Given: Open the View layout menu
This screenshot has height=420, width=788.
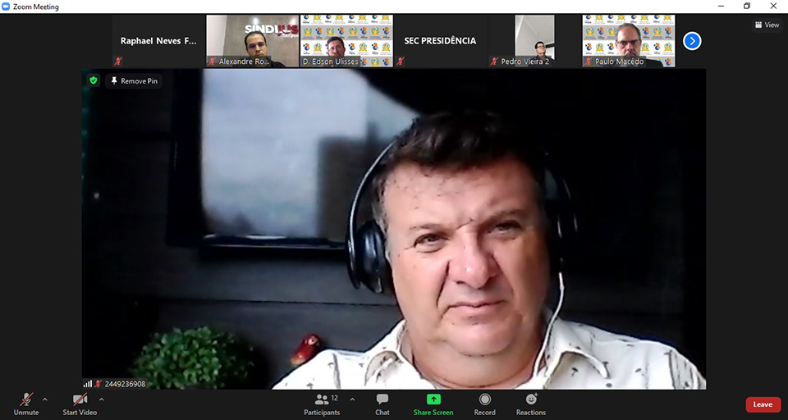Looking at the screenshot, I should [x=767, y=25].
